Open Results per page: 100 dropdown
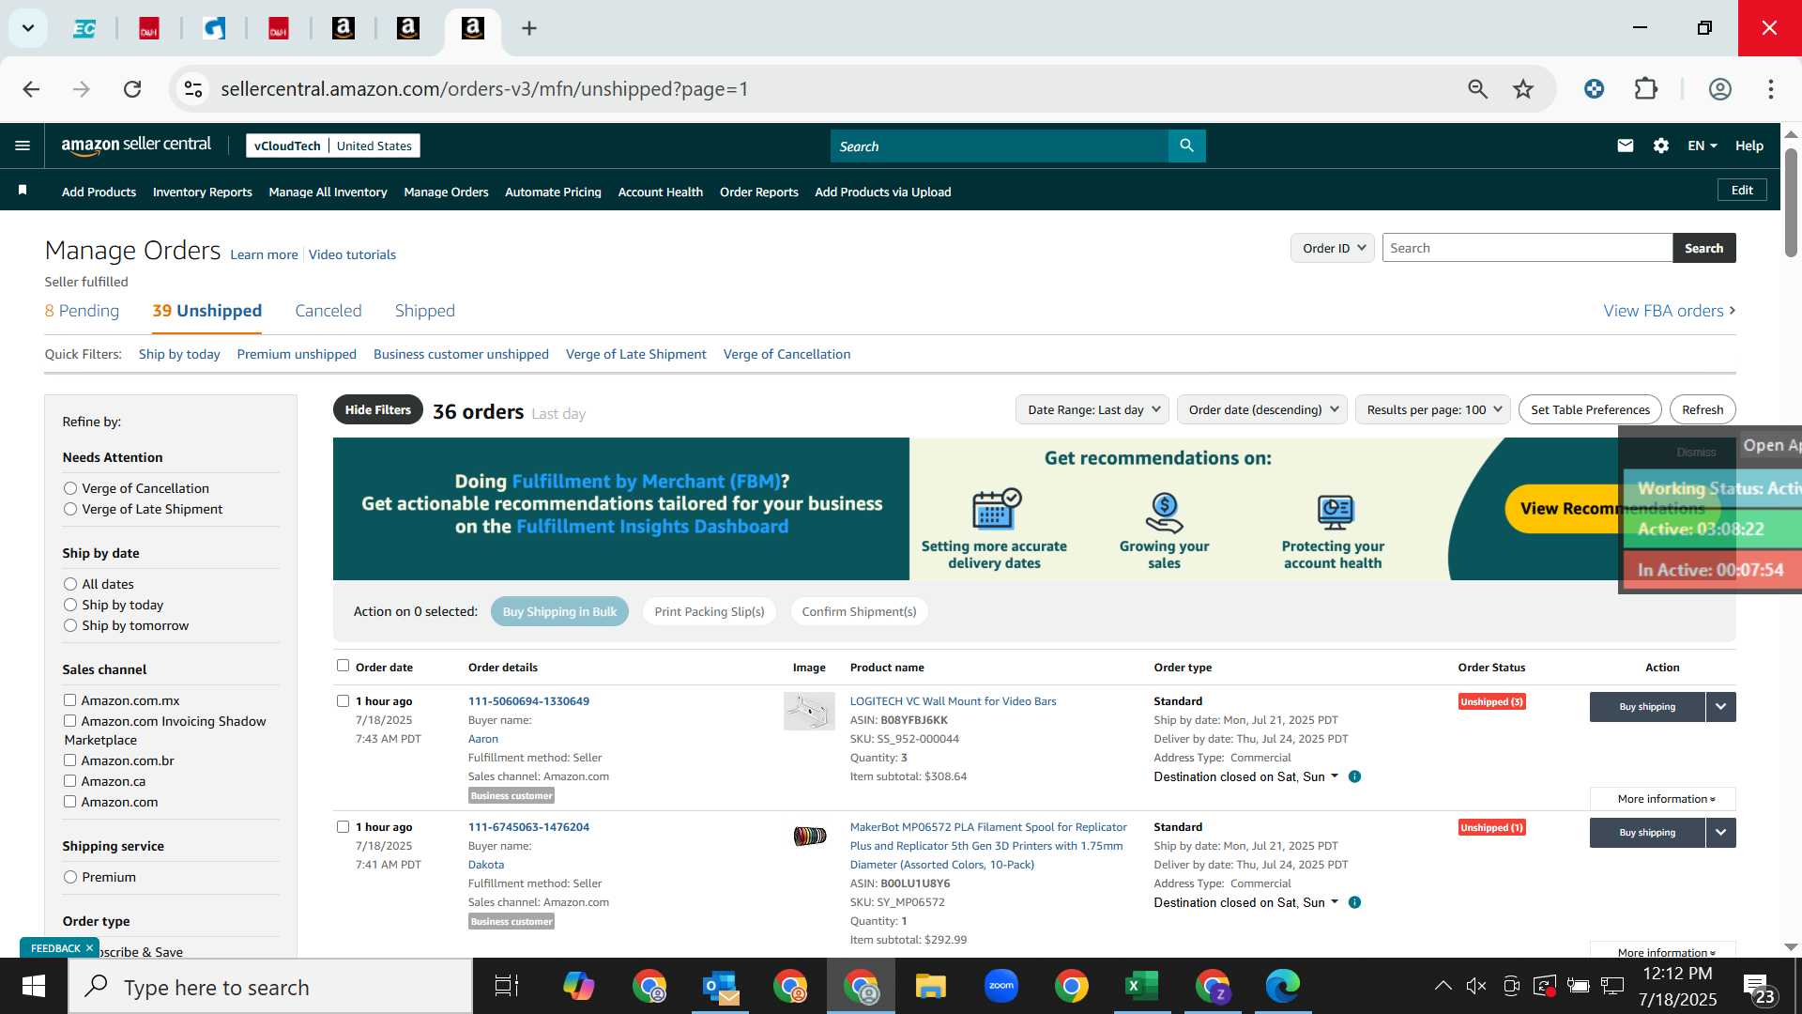 (x=1433, y=409)
